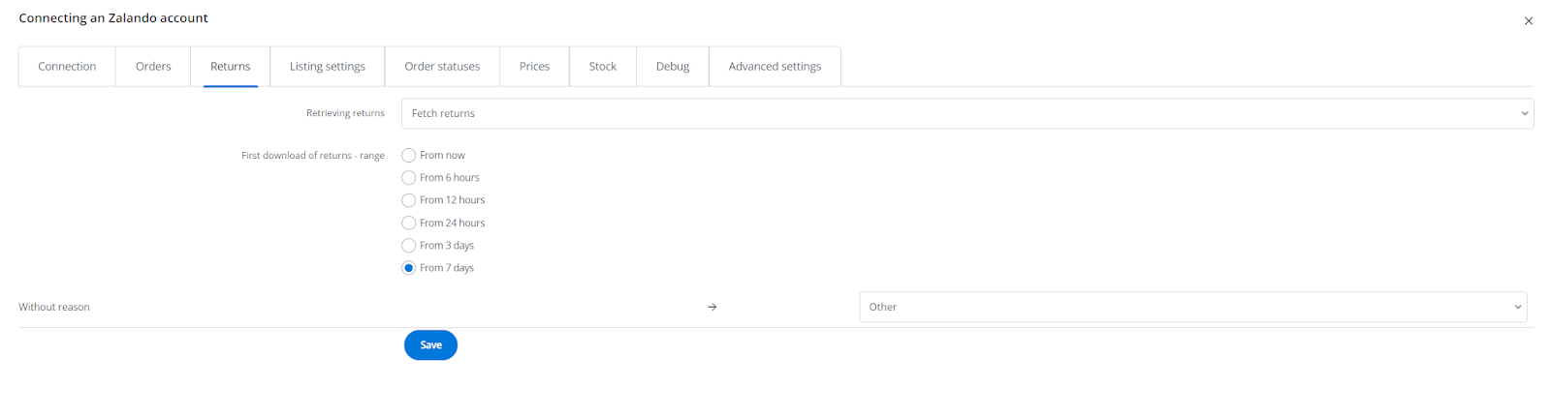Open the Stock tab
Viewport: 1551px width, 417px height.
pos(602,67)
